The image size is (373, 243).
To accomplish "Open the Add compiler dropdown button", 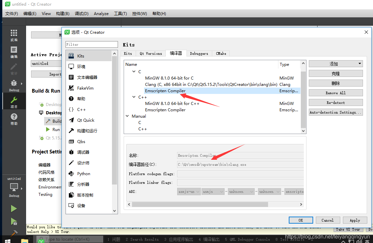I will (336, 64).
